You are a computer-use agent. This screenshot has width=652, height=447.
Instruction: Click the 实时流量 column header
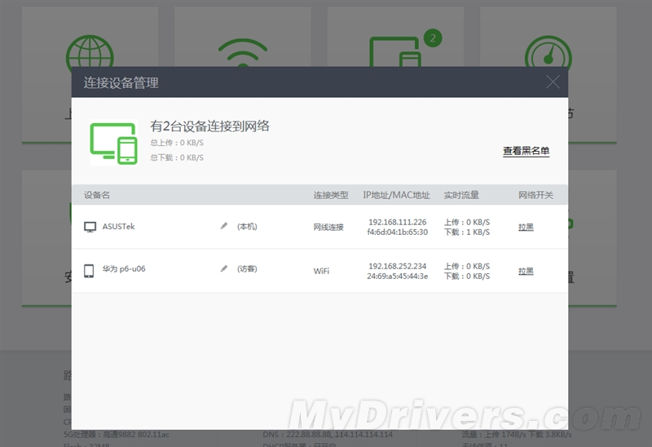click(461, 195)
